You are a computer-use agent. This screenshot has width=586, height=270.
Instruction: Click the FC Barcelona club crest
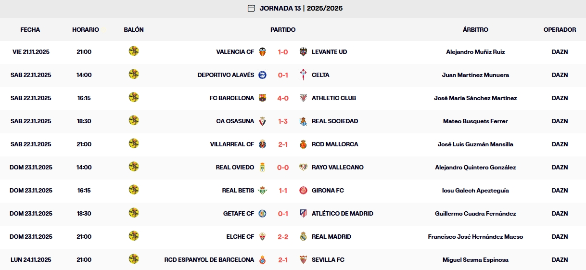(x=262, y=98)
